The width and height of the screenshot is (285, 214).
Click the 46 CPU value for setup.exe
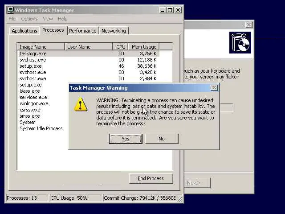tap(121, 66)
